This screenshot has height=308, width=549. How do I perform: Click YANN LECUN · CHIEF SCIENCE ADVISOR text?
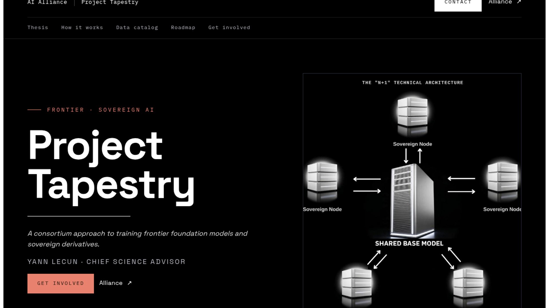coord(106,262)
